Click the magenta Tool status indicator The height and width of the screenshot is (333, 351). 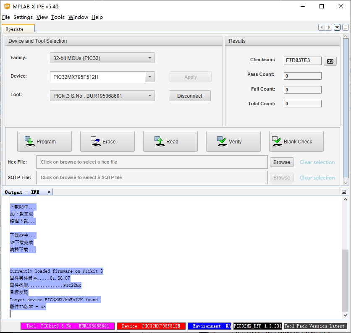click(x=68, y=326)
